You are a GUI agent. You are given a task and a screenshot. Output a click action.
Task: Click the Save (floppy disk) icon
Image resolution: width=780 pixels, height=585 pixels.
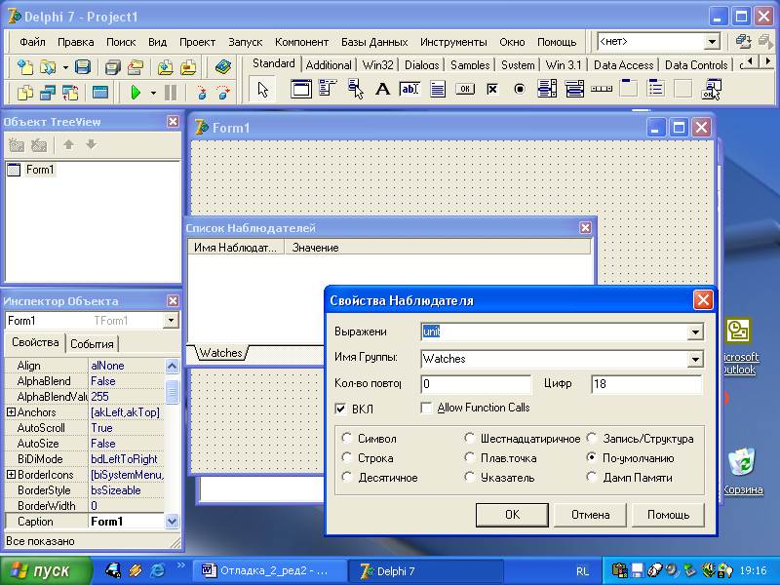[x=83, y=66]
